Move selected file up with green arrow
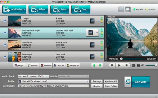The width and height of the screenshot is (158, 98). click(94, 66)
